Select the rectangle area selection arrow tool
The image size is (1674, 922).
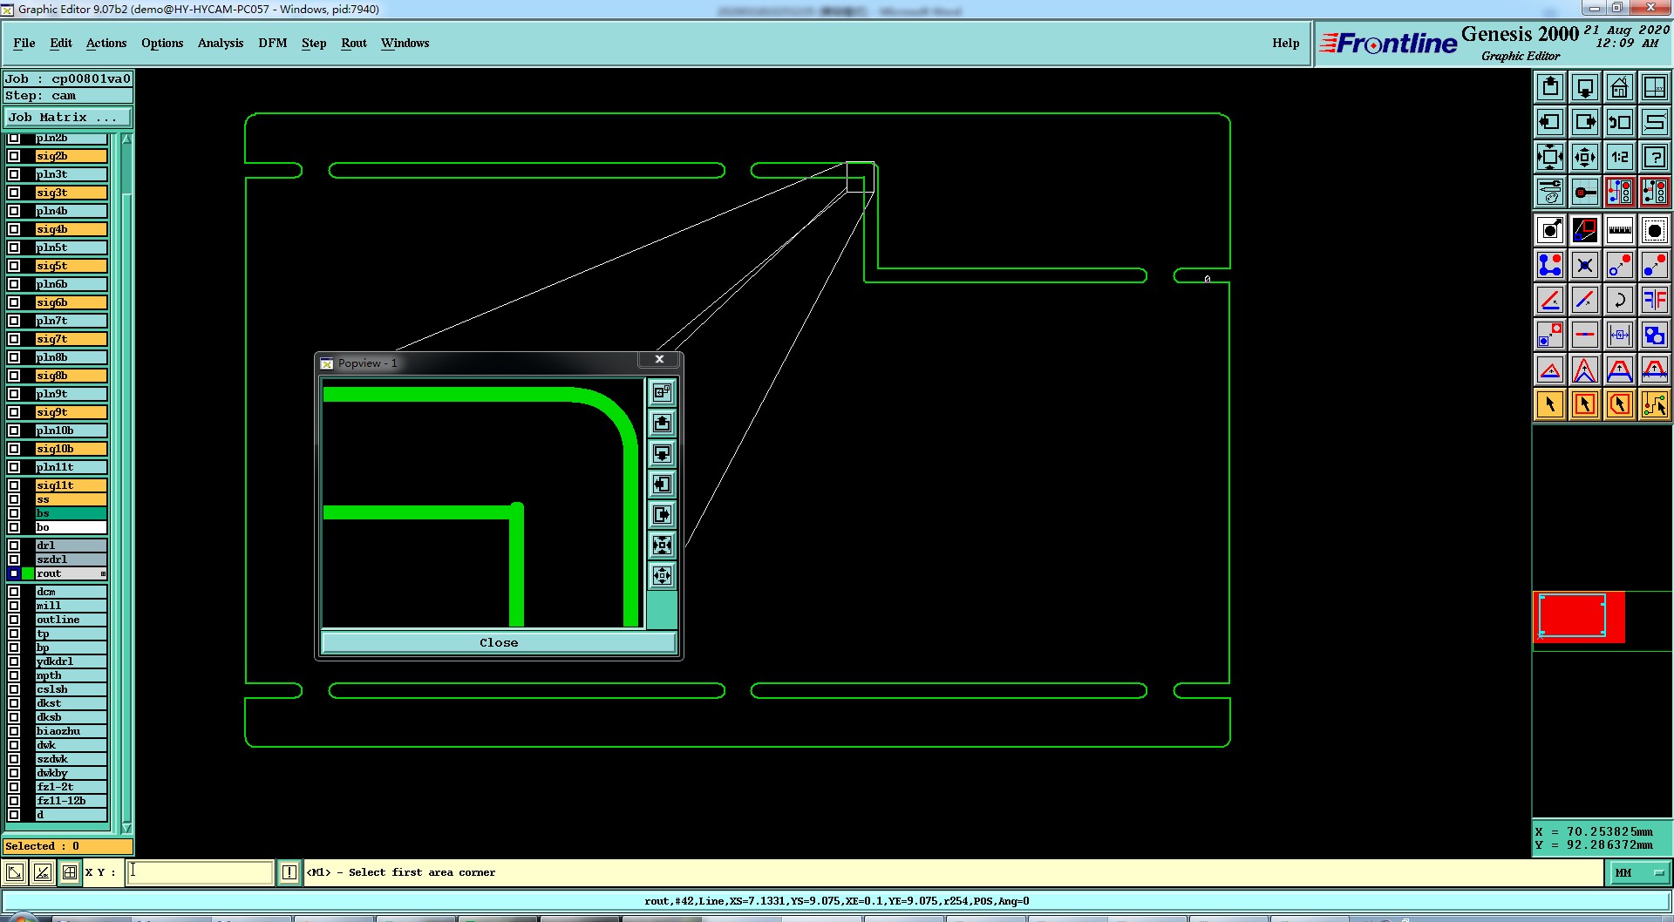click(1585, 404)
